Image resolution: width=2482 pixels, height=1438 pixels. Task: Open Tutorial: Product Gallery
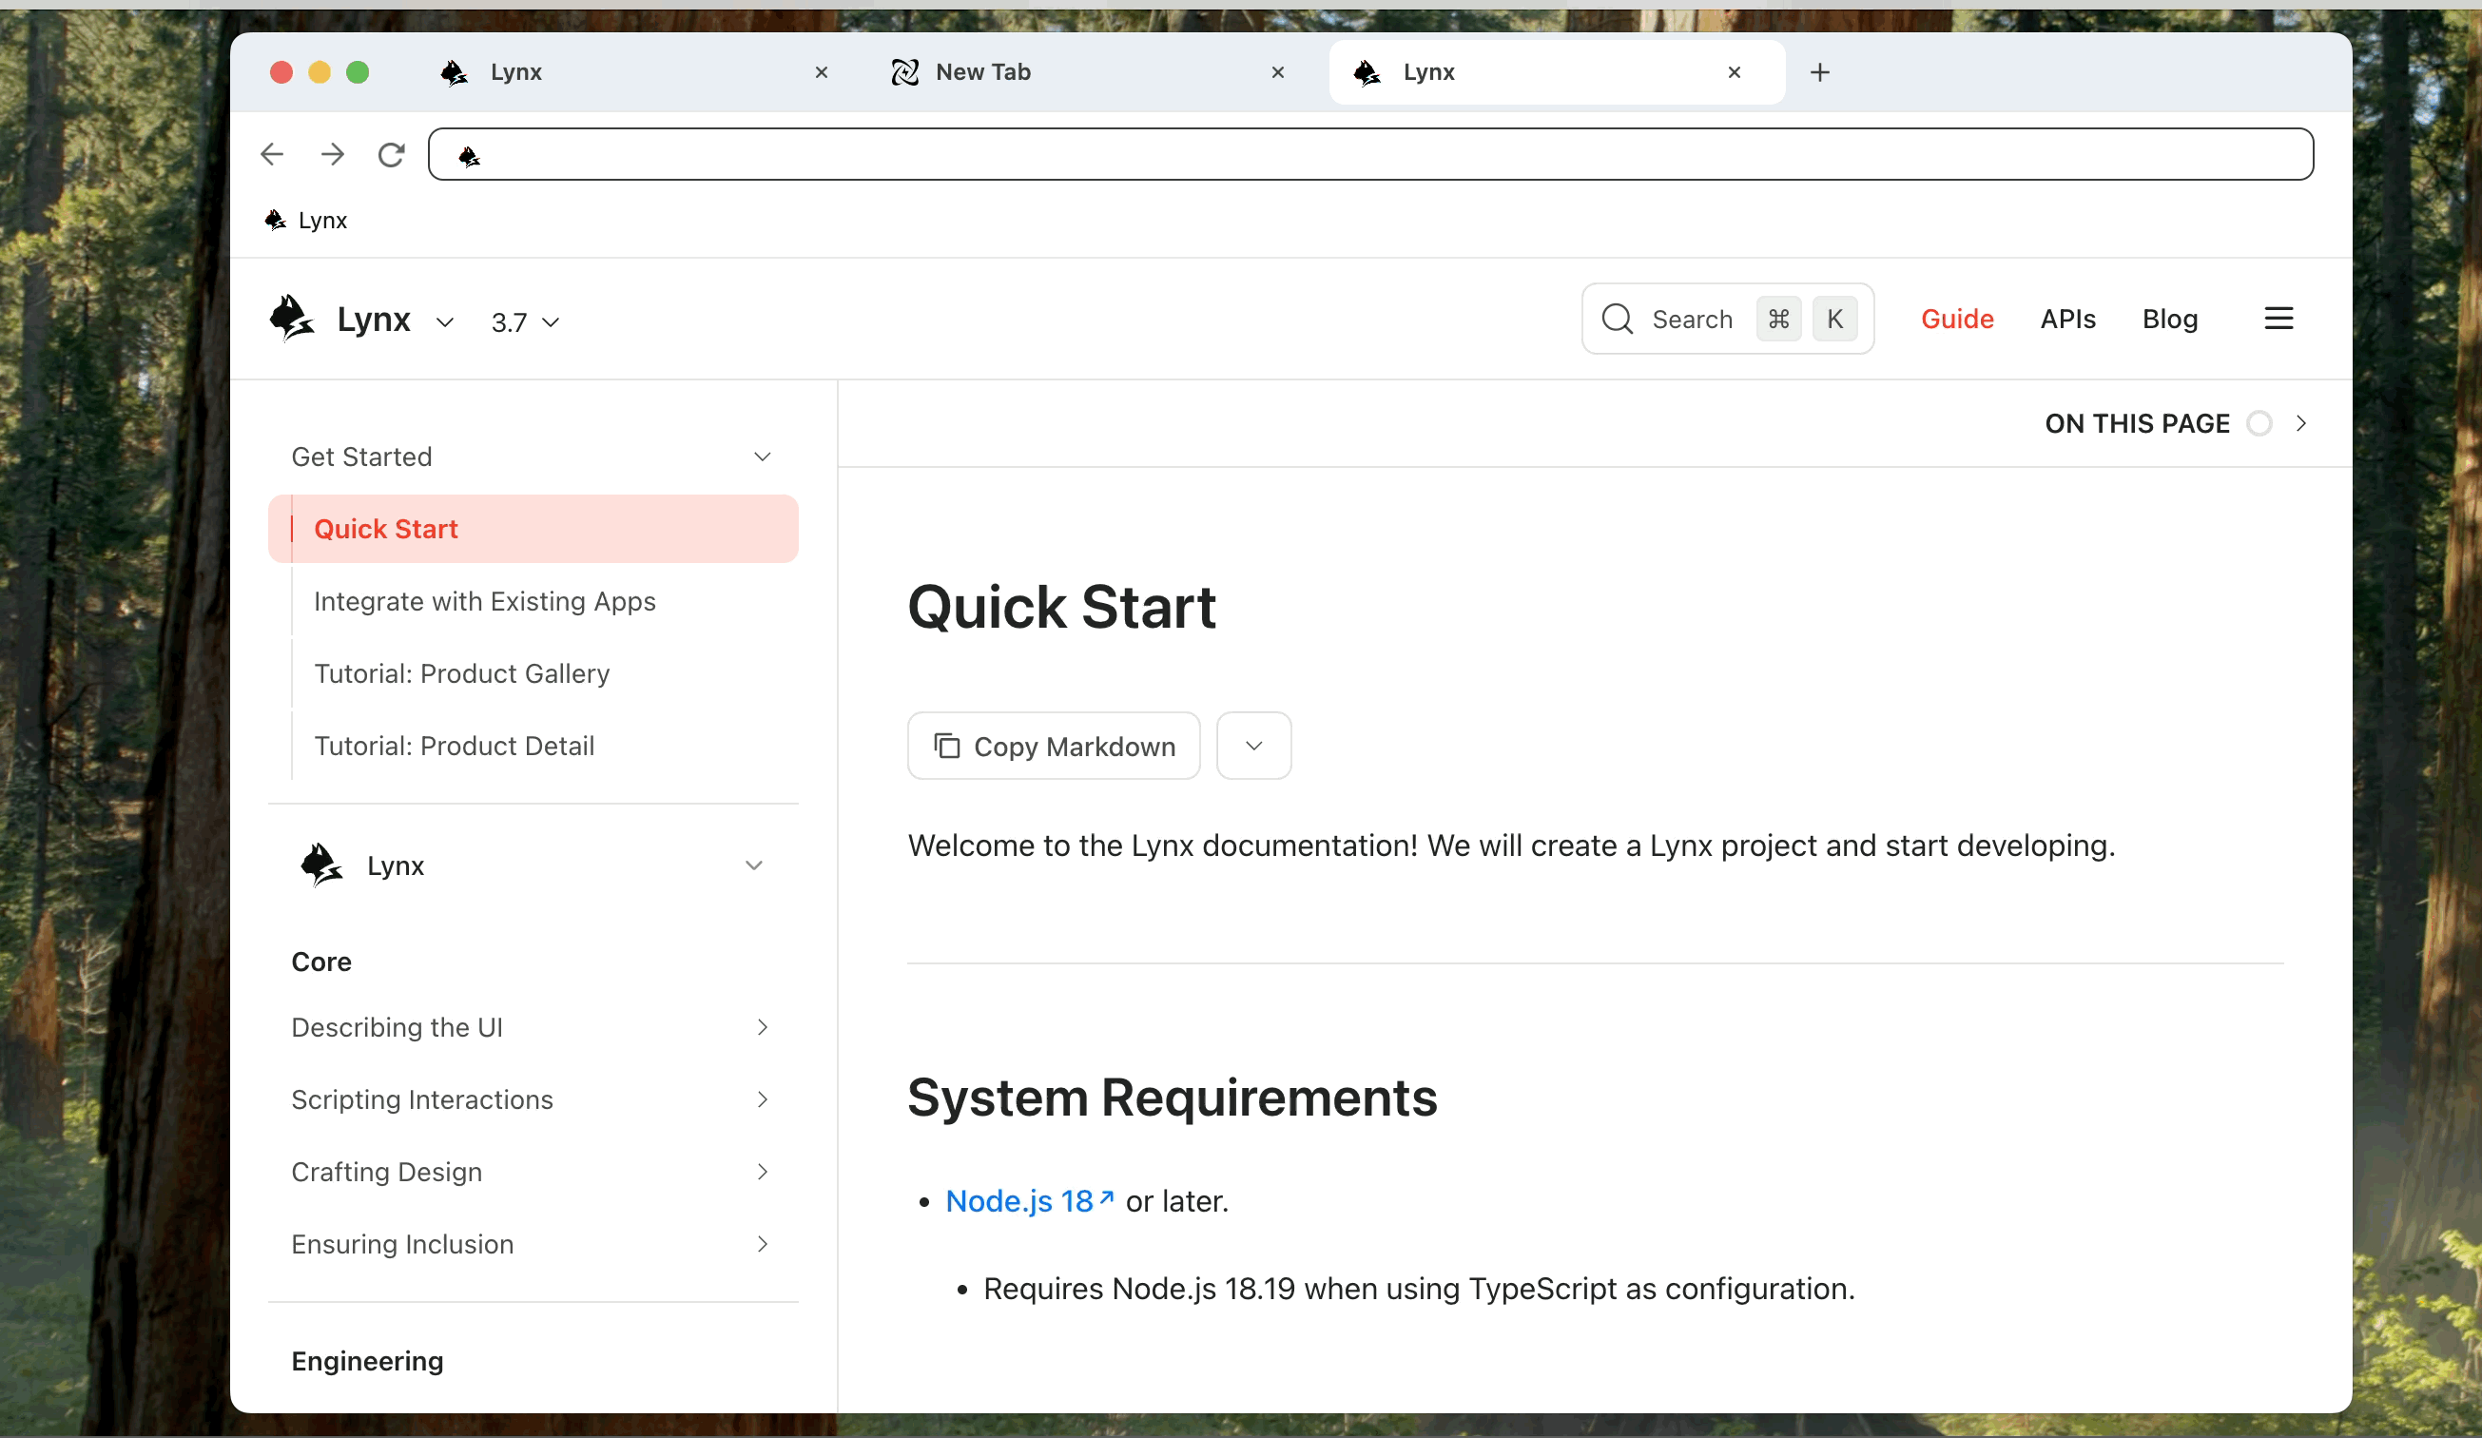(x=462, y=673)
